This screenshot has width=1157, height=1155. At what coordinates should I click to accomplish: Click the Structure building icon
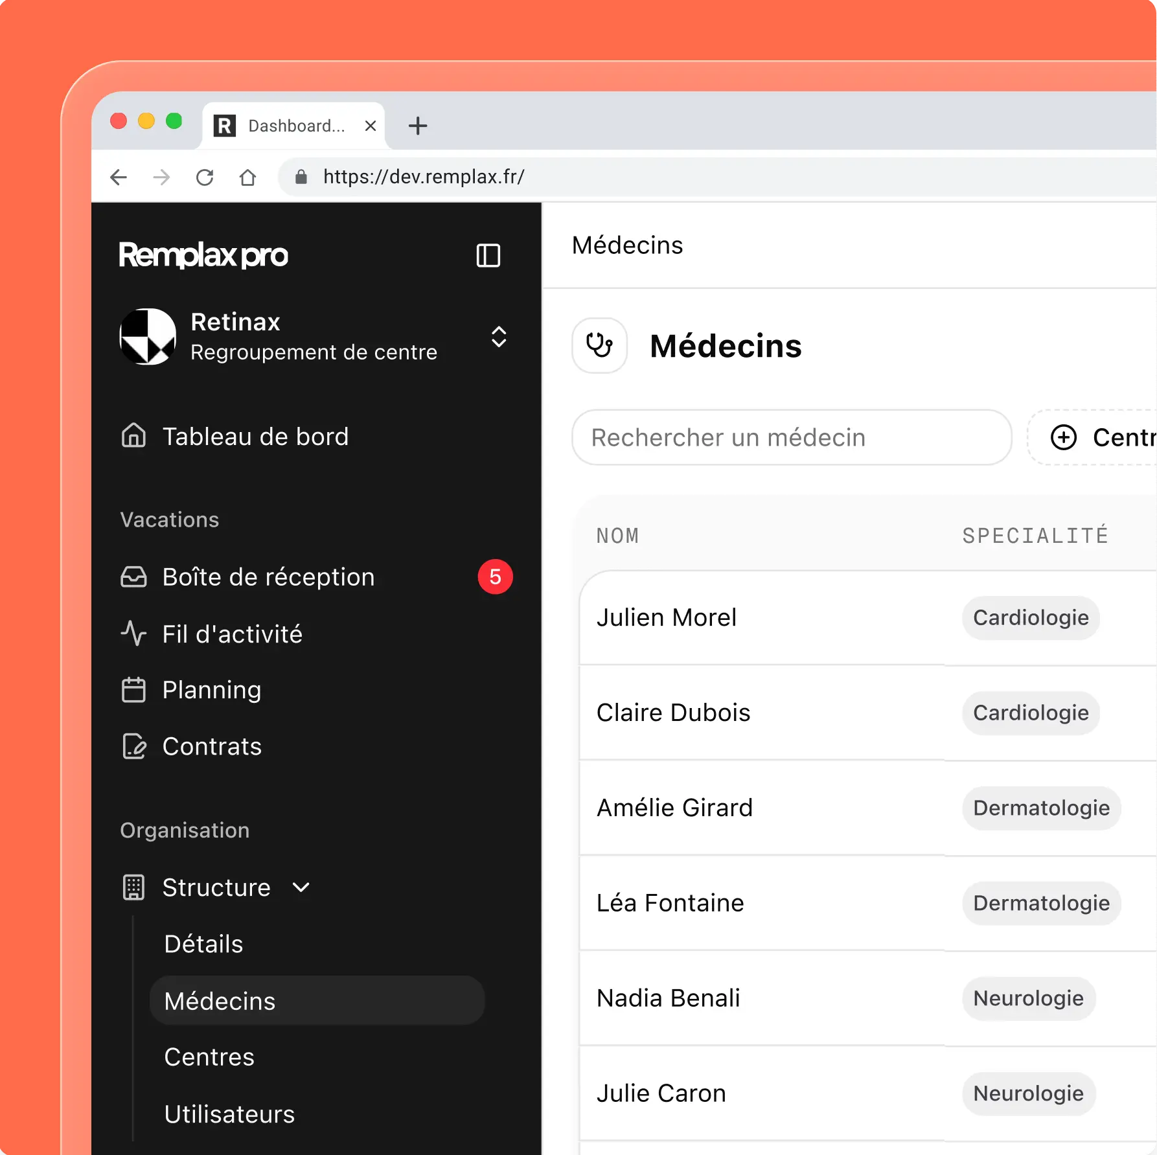133,887
